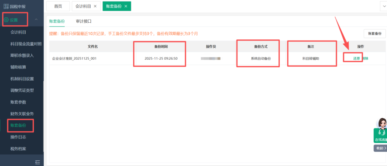Open 科目现金流量对照 in sidebar
Viewport: 387px width, 166px height.
pyautogui.click(x=26, y=44)
